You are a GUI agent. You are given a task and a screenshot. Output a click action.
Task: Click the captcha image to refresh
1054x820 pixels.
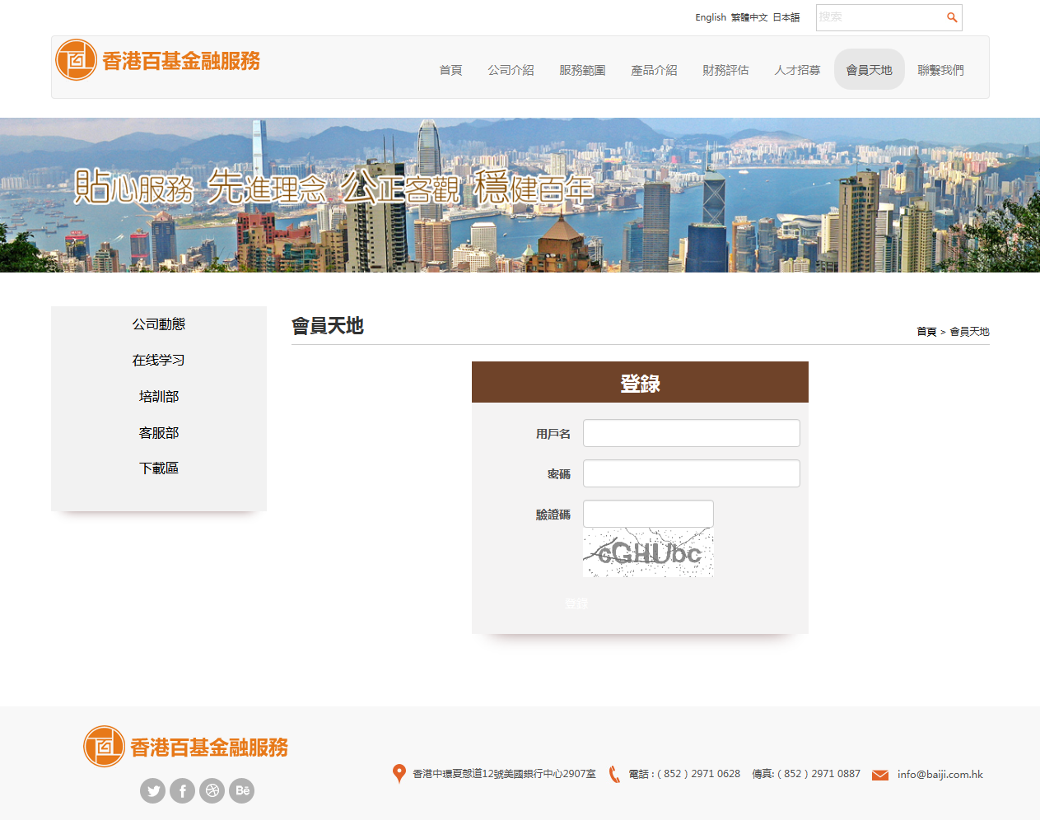point(648,552)
